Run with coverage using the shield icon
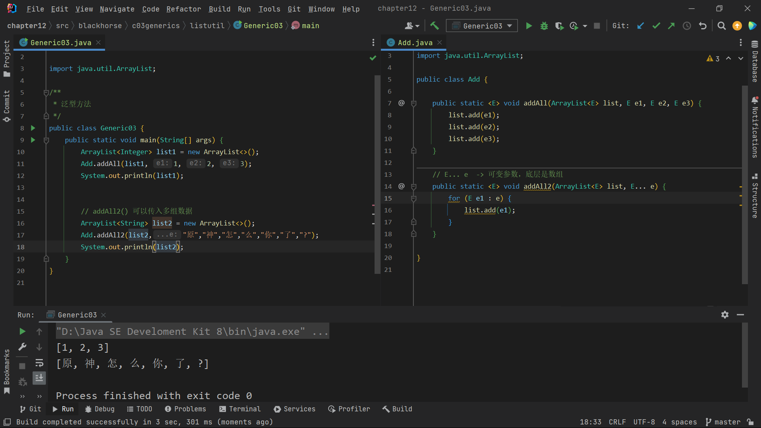This screenshot has height=428, width=761. [559, 26]
